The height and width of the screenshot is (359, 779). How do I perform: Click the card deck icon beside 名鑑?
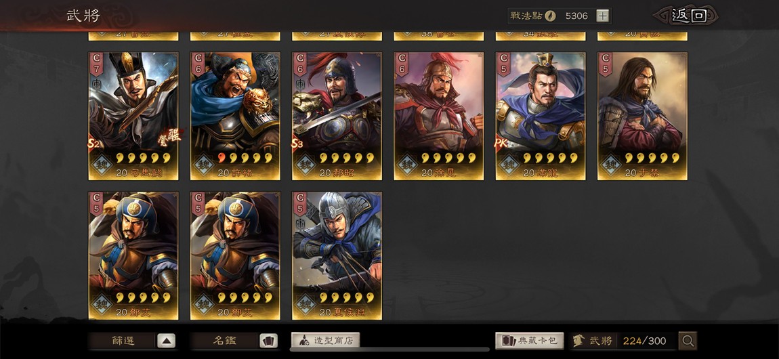click(x=267, y=341)
